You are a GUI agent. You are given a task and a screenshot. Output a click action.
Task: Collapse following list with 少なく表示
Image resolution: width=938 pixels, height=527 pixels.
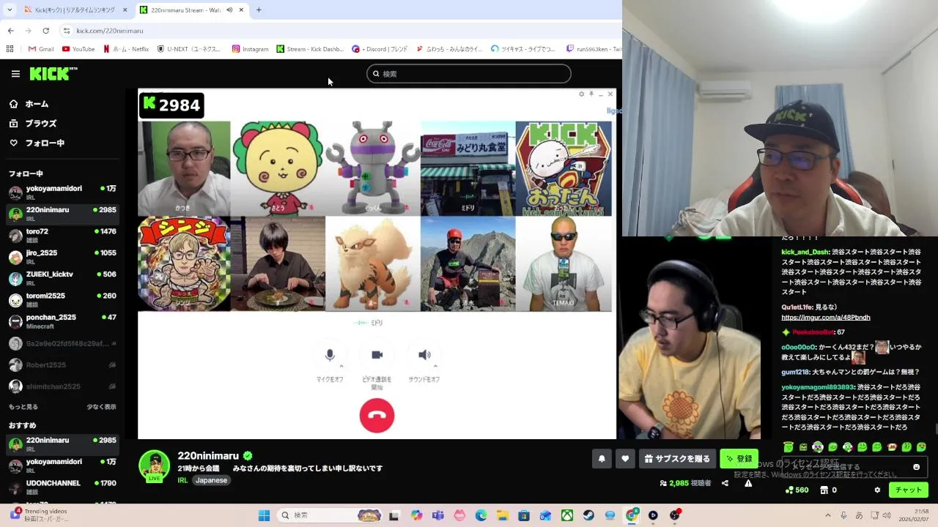[101, 407]
